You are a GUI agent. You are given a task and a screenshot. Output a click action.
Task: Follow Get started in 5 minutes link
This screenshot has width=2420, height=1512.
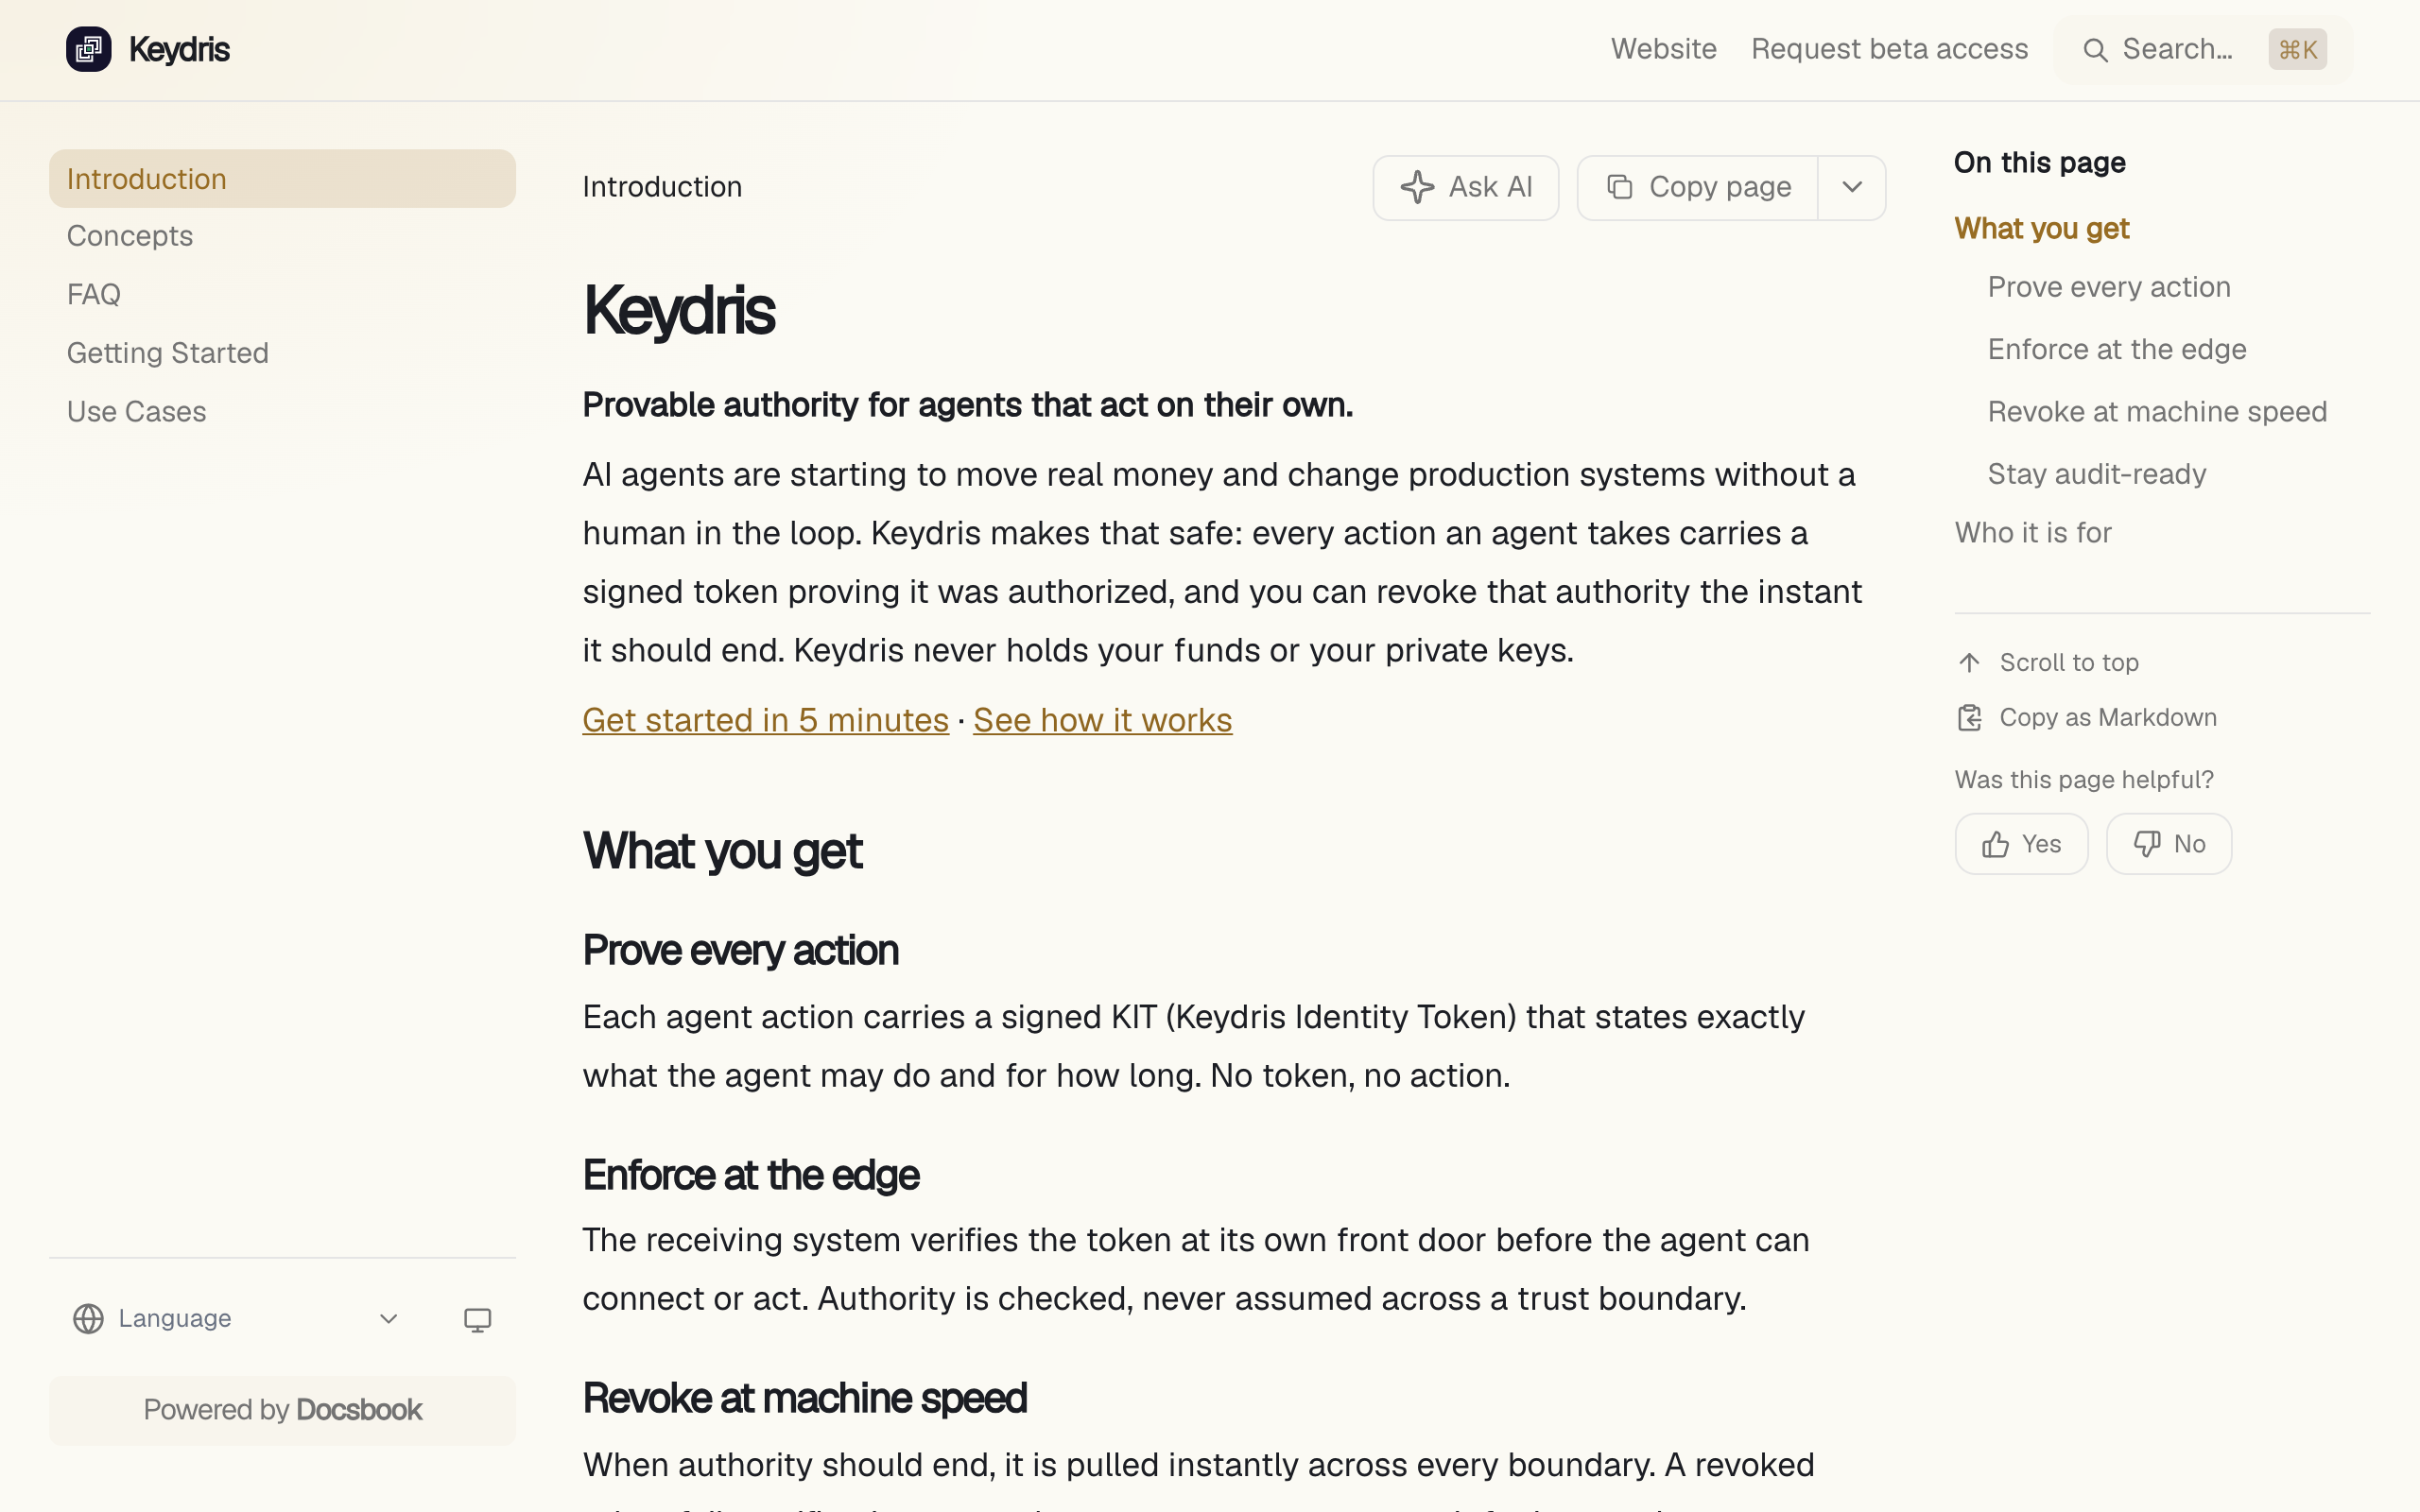pos(765,720)
